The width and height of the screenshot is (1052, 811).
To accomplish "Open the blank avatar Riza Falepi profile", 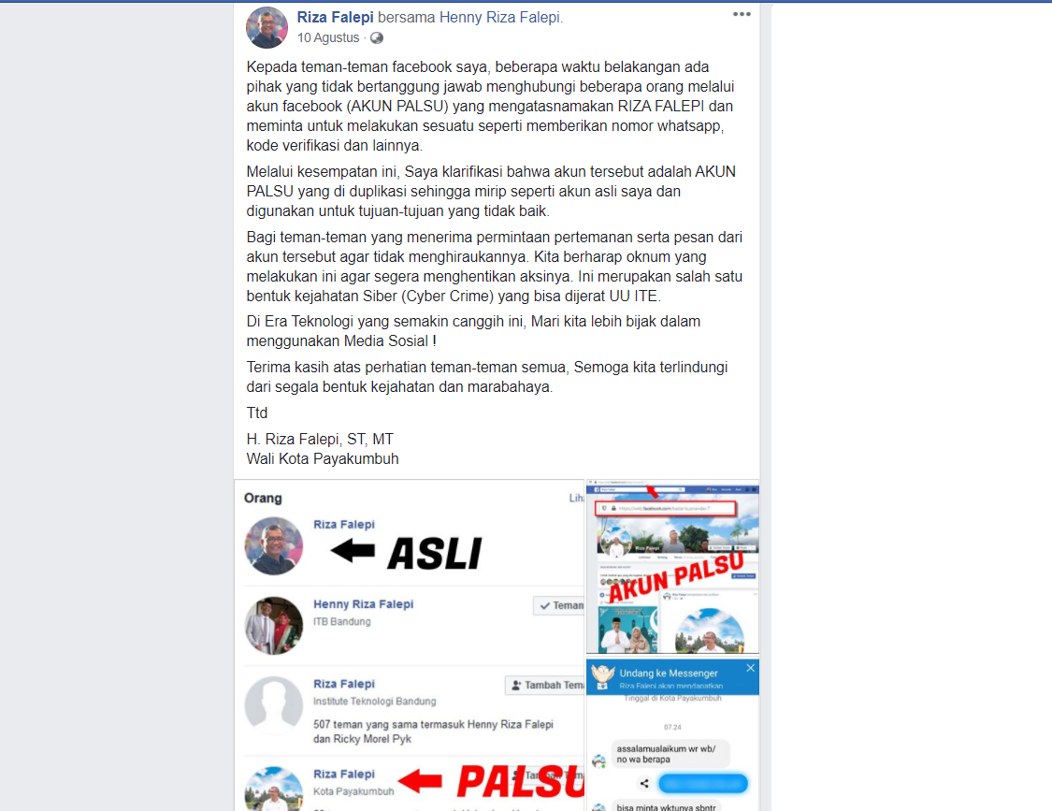I will [274, 705].
